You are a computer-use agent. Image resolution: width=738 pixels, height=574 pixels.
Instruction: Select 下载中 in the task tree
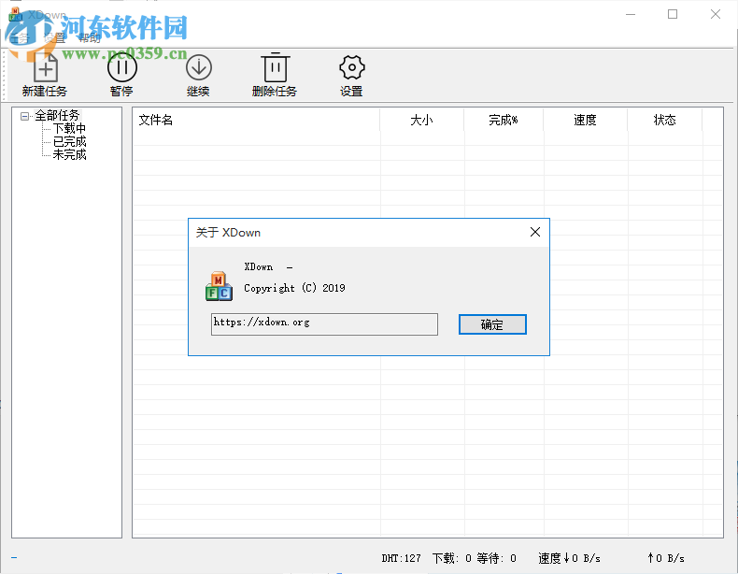click(x=69, y=129)
